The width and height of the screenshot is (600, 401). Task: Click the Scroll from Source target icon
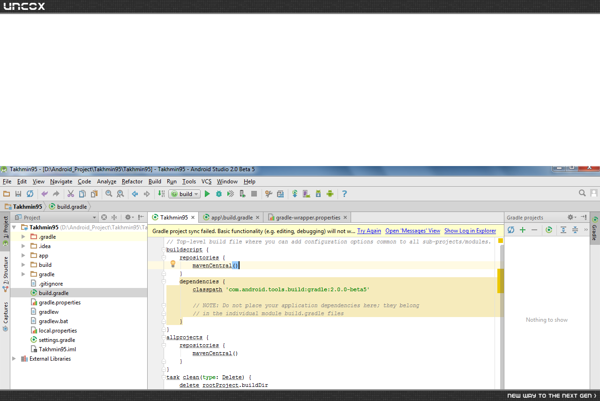[104, 217]
